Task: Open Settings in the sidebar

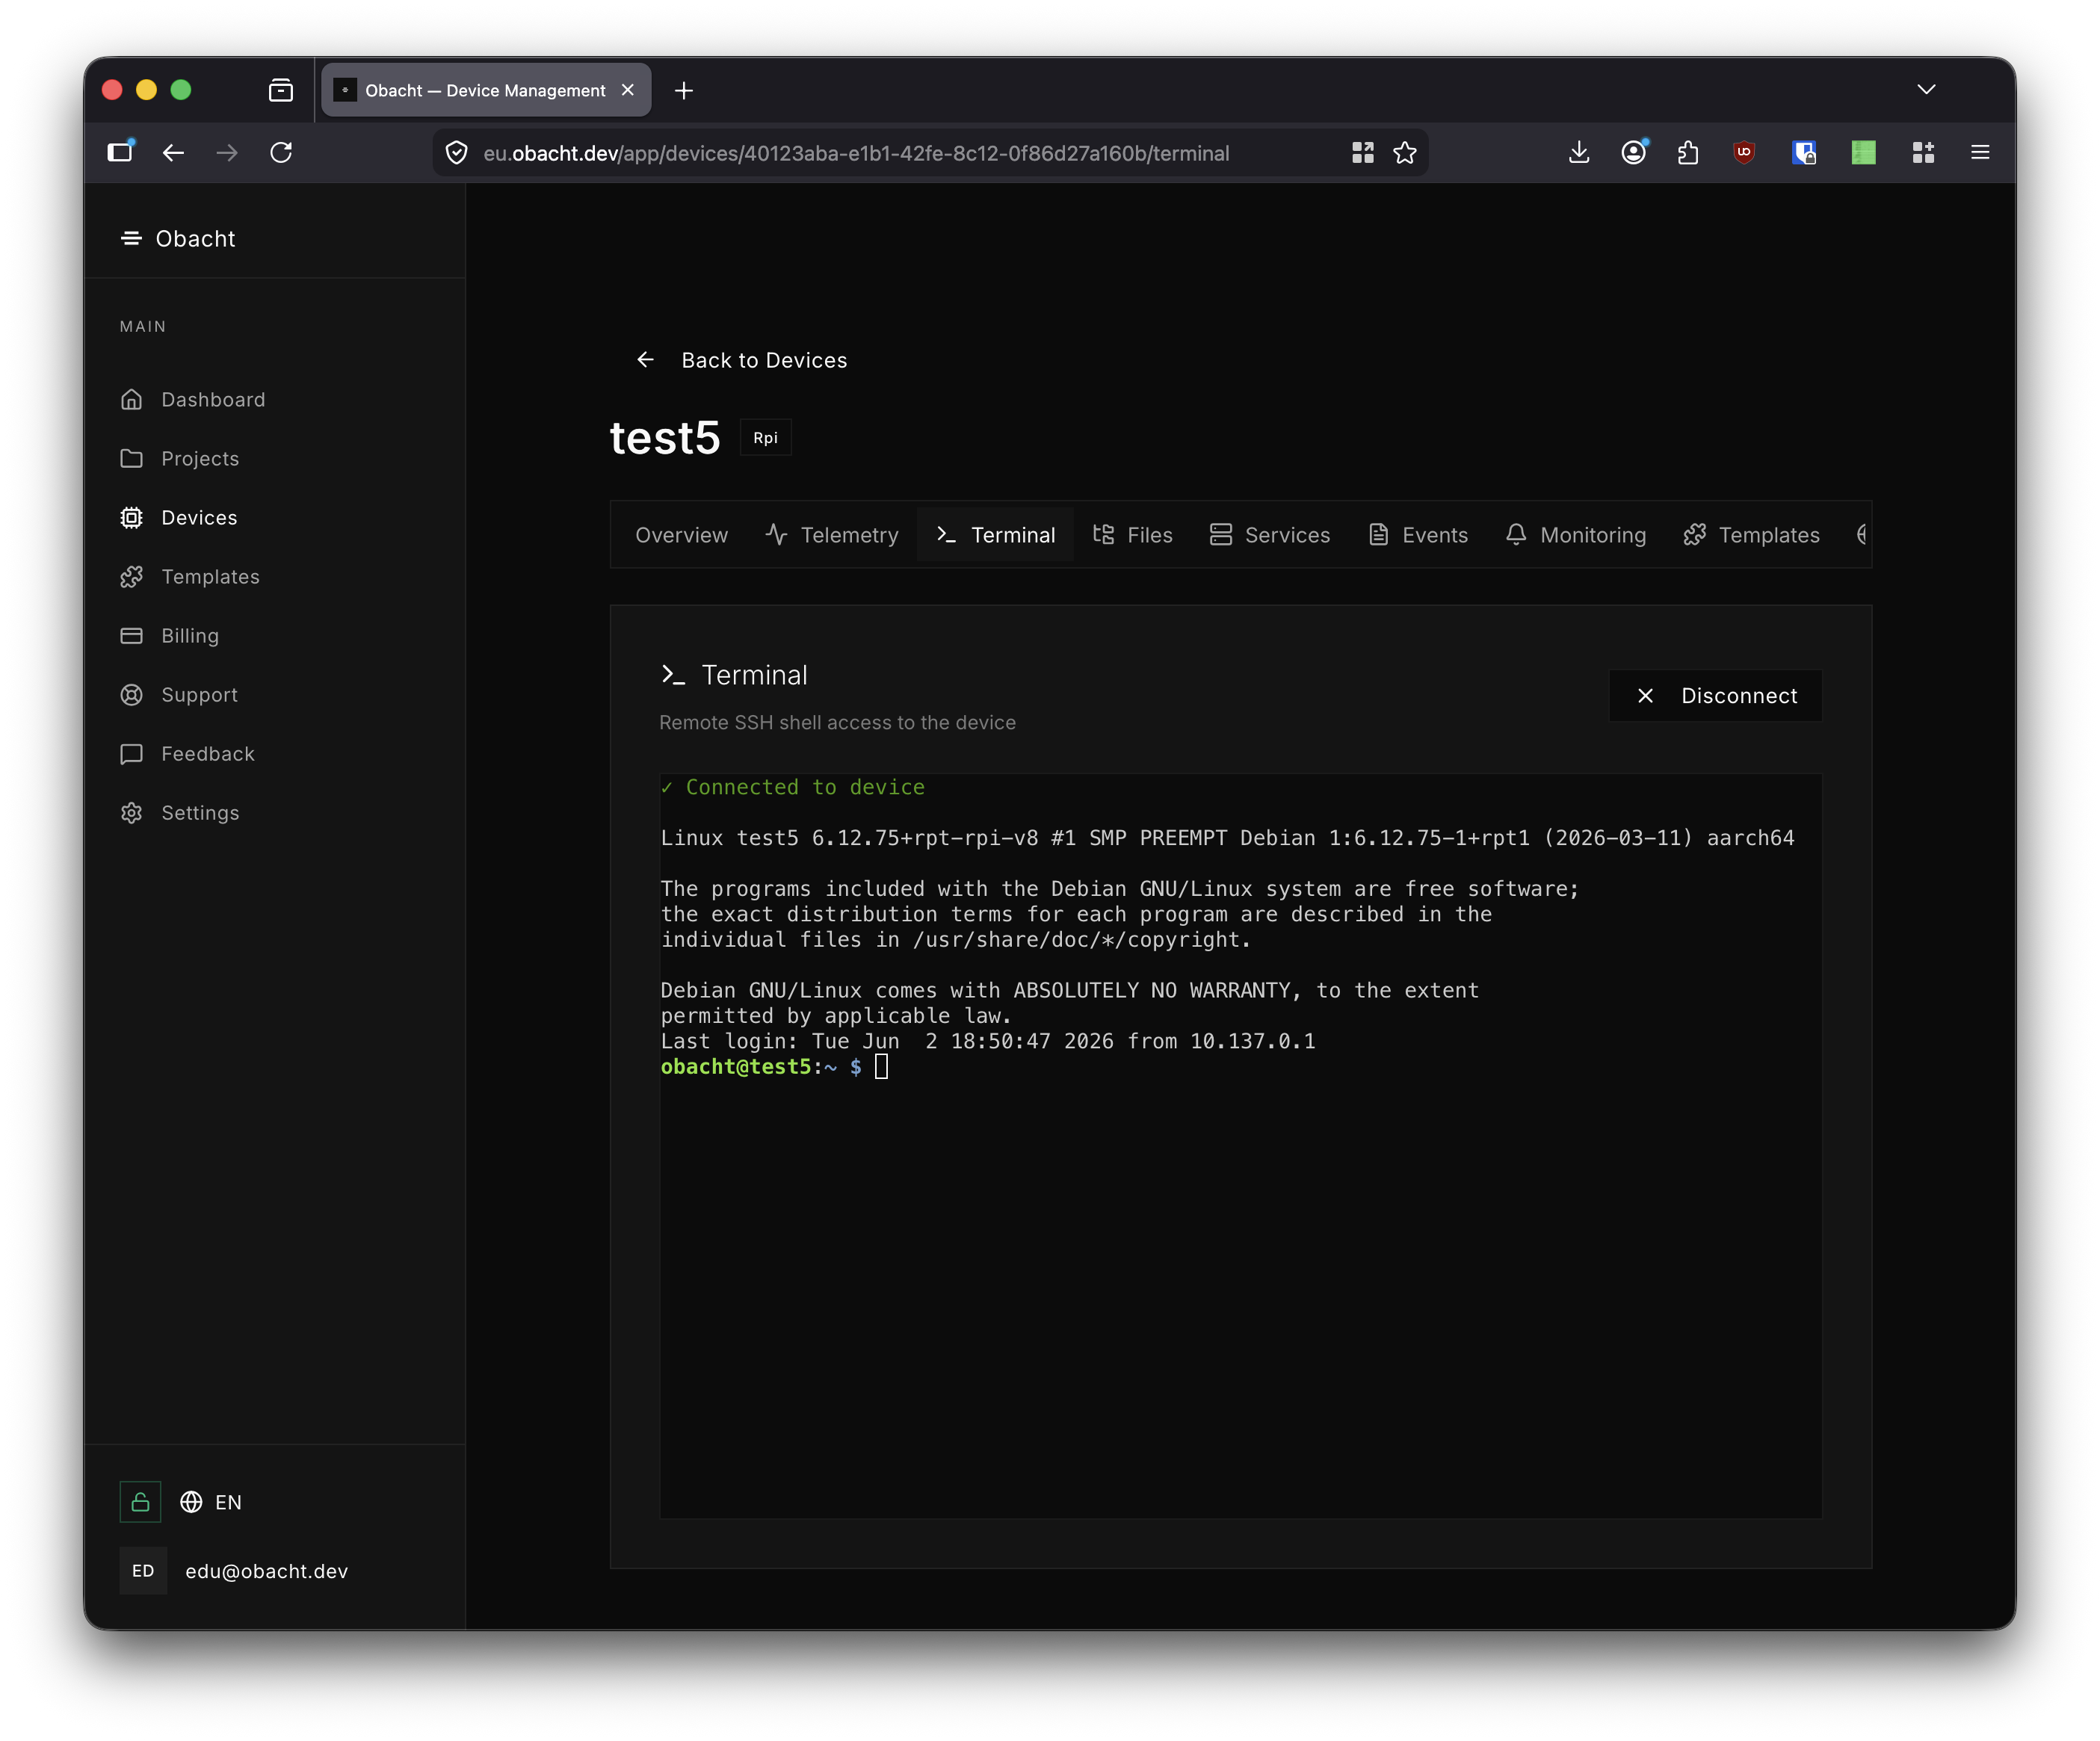Action: click(180, 812)
